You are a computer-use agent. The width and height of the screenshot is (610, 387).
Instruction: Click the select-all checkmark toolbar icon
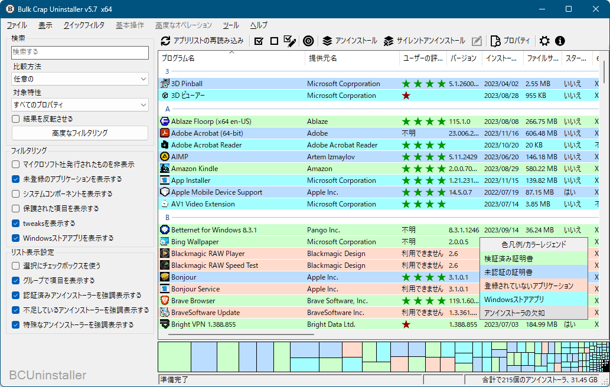[x=259, y=41]
